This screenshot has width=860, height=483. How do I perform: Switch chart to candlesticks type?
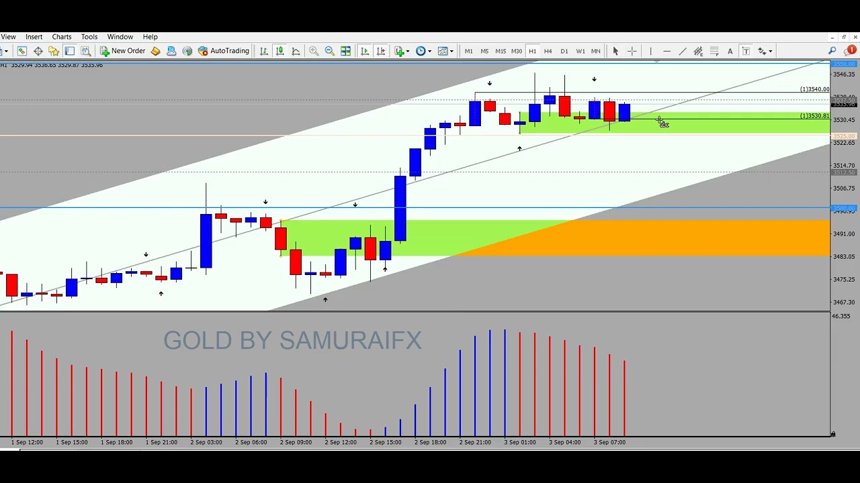(279, 51)
